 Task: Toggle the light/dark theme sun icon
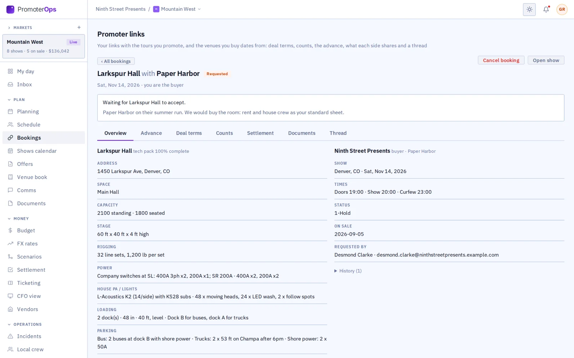[529, 10]
